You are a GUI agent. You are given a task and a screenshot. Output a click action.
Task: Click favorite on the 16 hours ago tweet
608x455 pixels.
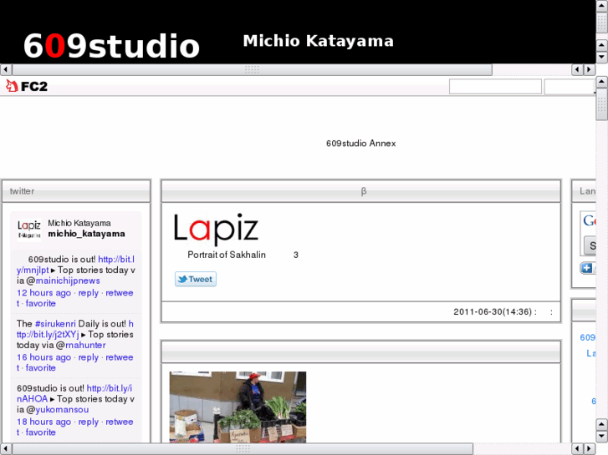(x=41, y=367)
